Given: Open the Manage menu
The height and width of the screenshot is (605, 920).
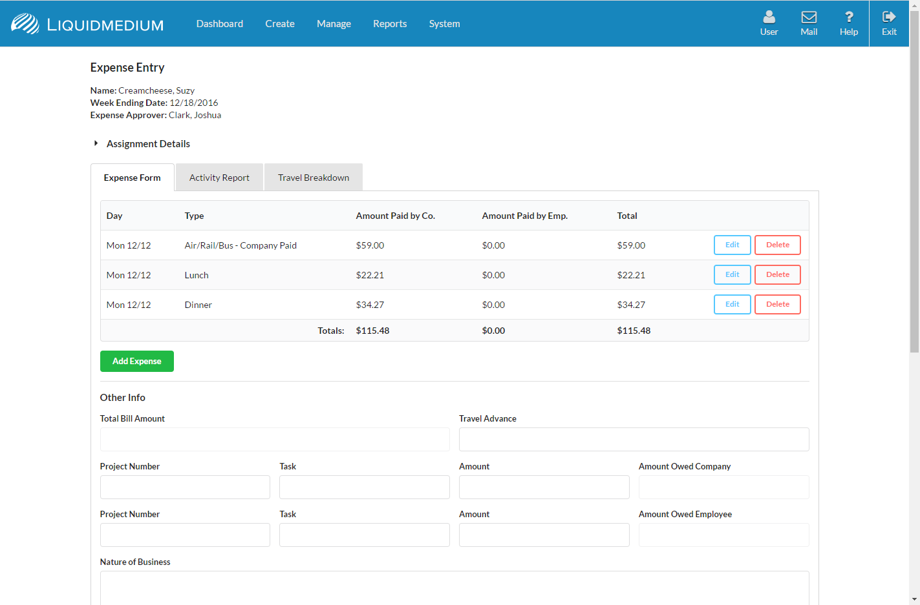Looking at the screenshot, I should [x=334, y=24].
